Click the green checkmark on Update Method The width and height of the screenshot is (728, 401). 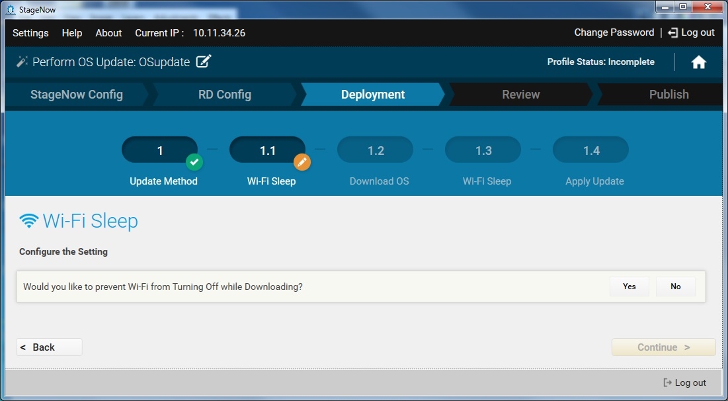coord(194,161)
